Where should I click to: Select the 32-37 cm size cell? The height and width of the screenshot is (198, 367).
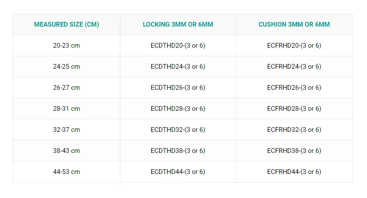pyautogui.click(x=66, y=130)
